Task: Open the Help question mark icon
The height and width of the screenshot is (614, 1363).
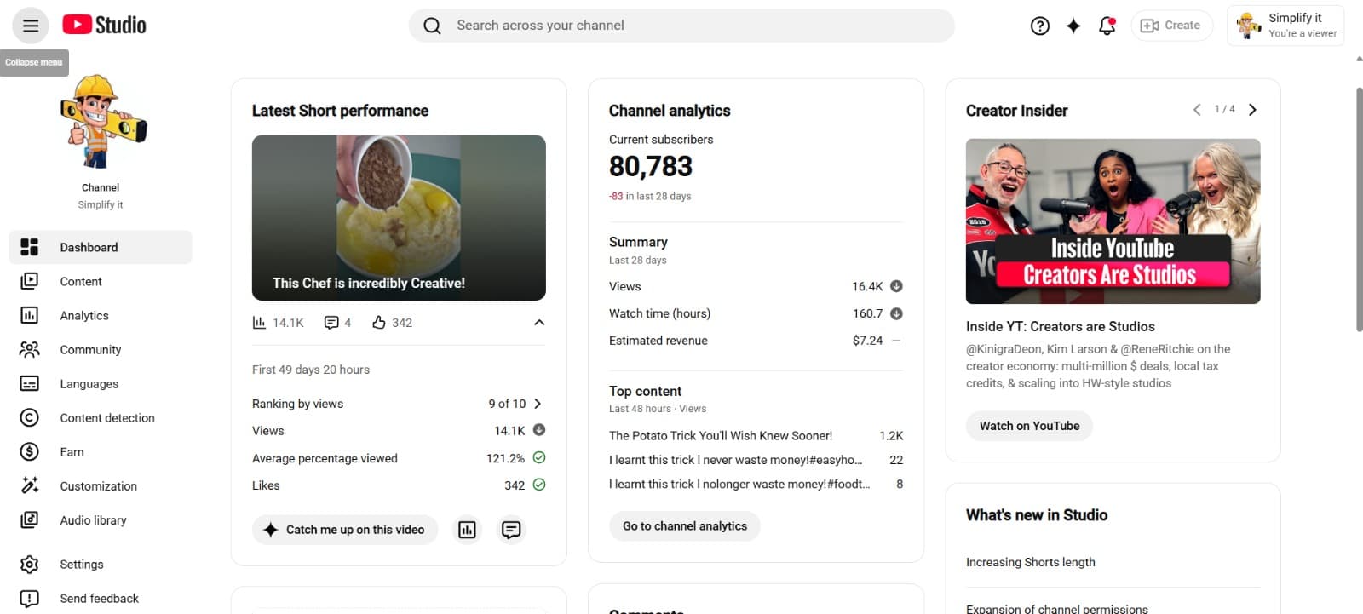Action: coord(1039,26)
